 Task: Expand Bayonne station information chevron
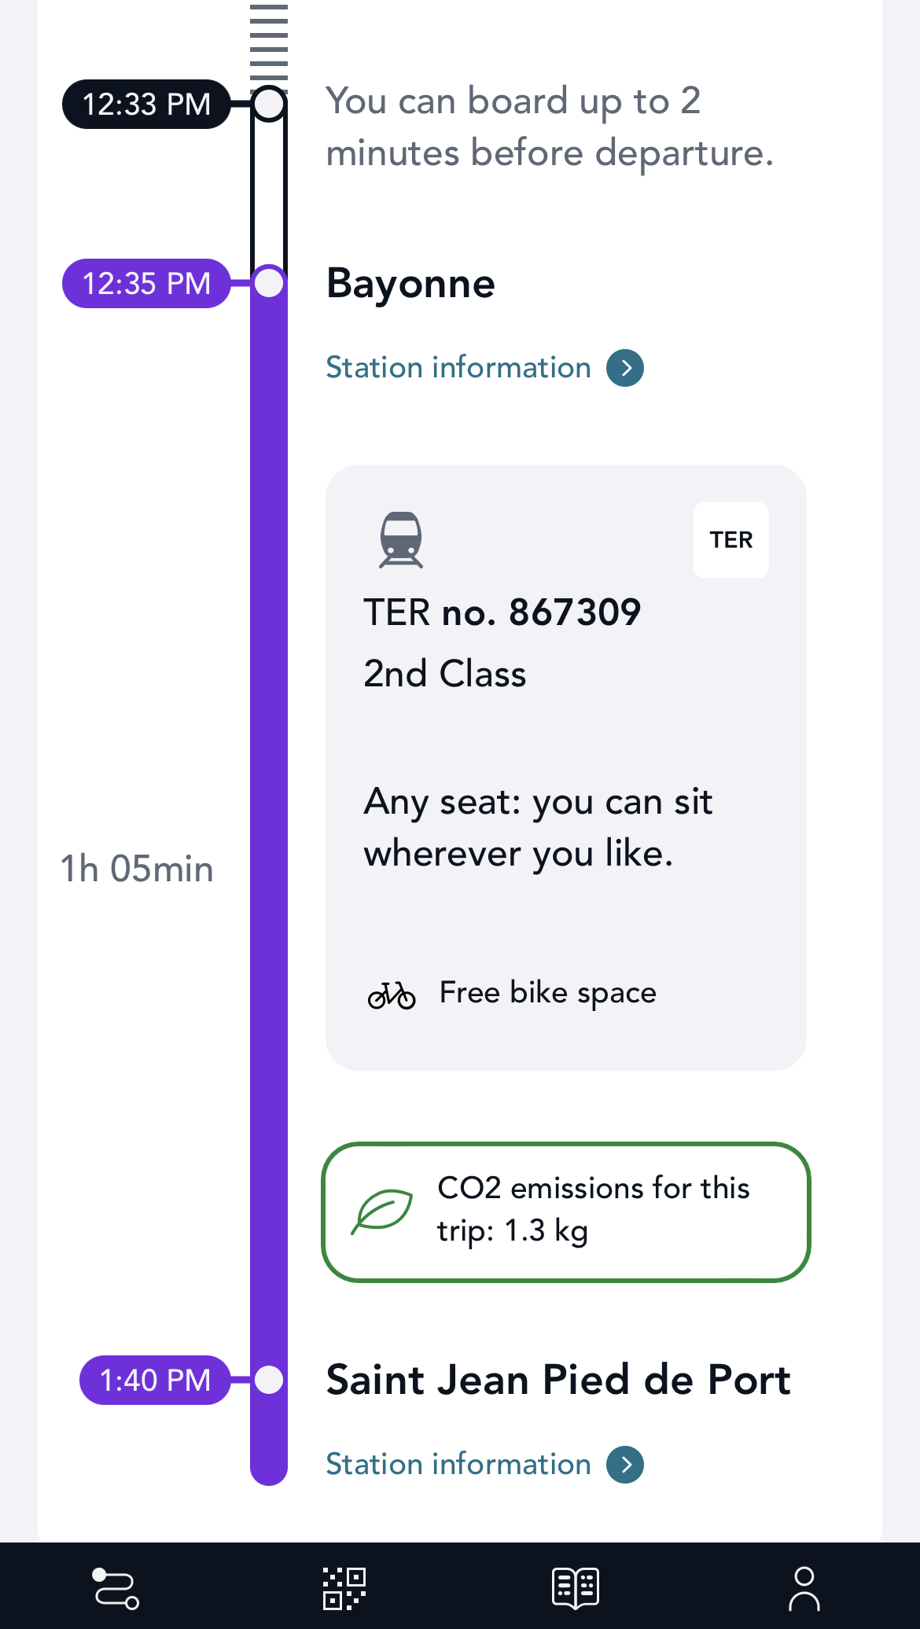point(625,368)
